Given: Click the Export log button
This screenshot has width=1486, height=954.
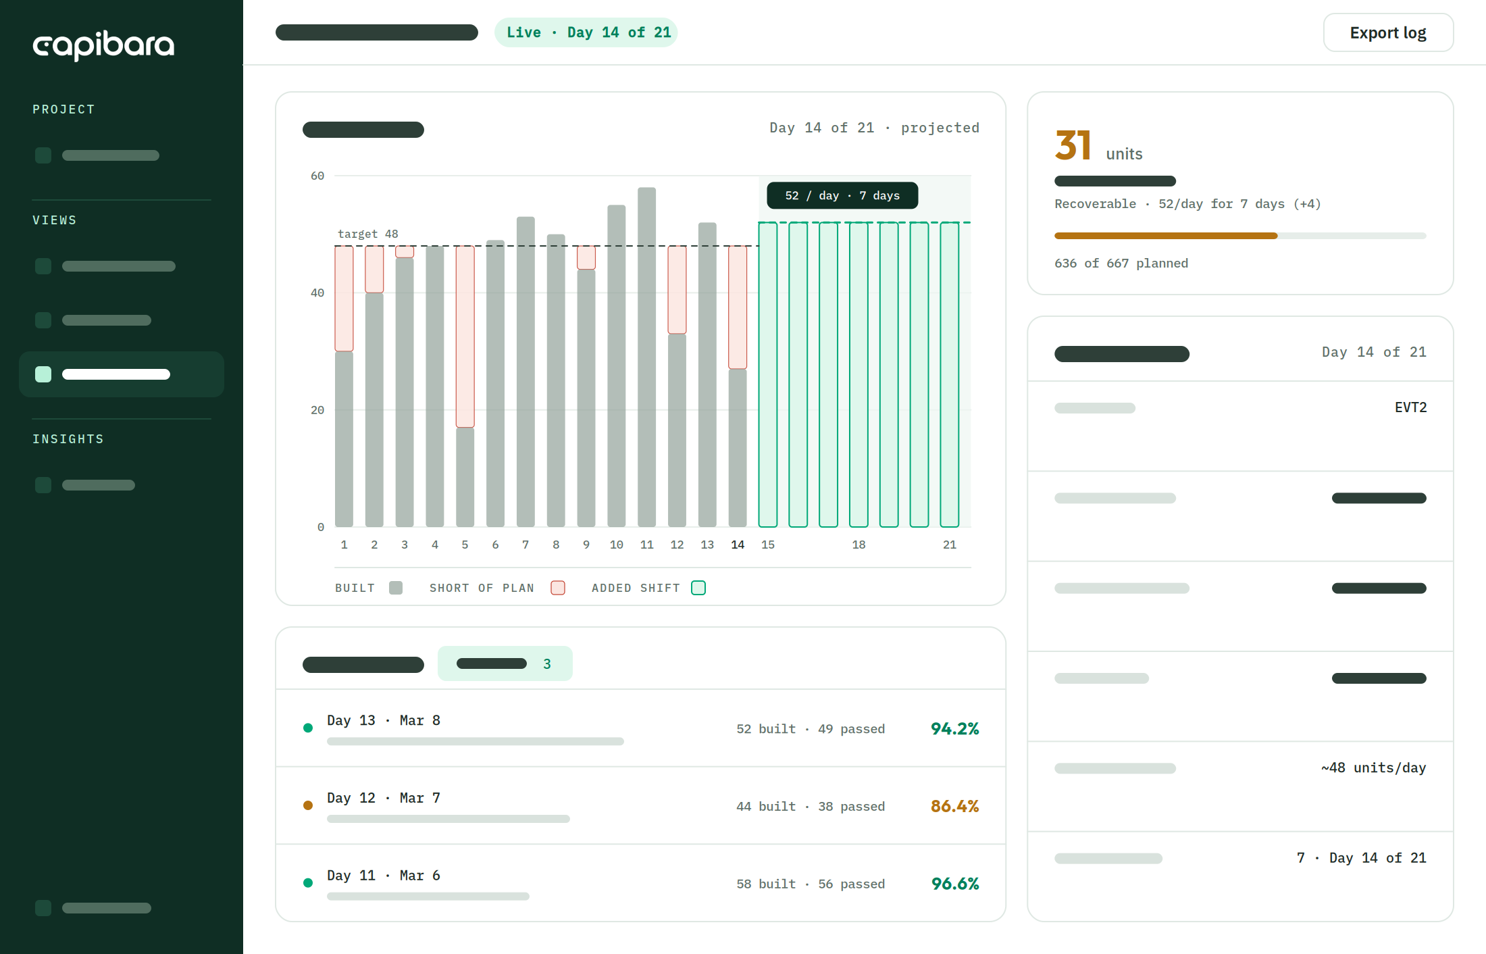Looking at the screenshot, I should 1388,32.
